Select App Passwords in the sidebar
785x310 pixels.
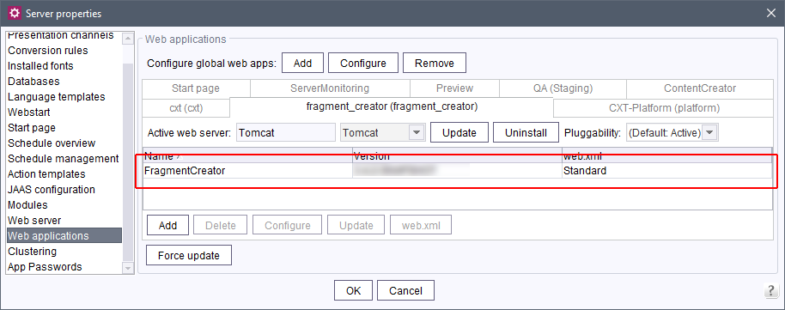click(64, 267)
